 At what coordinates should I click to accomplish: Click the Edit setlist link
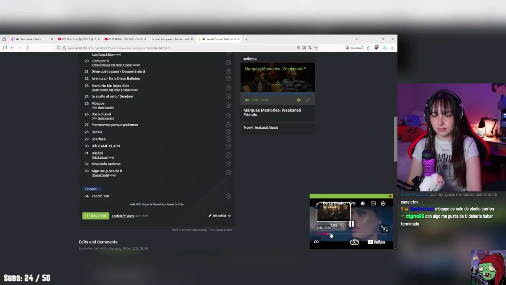[219, 216]
